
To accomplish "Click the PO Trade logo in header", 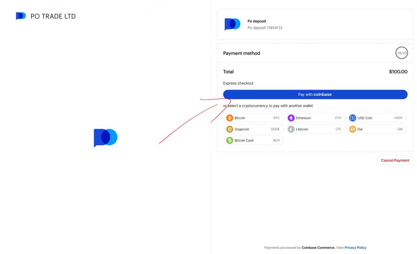I will tap(21, 16).
